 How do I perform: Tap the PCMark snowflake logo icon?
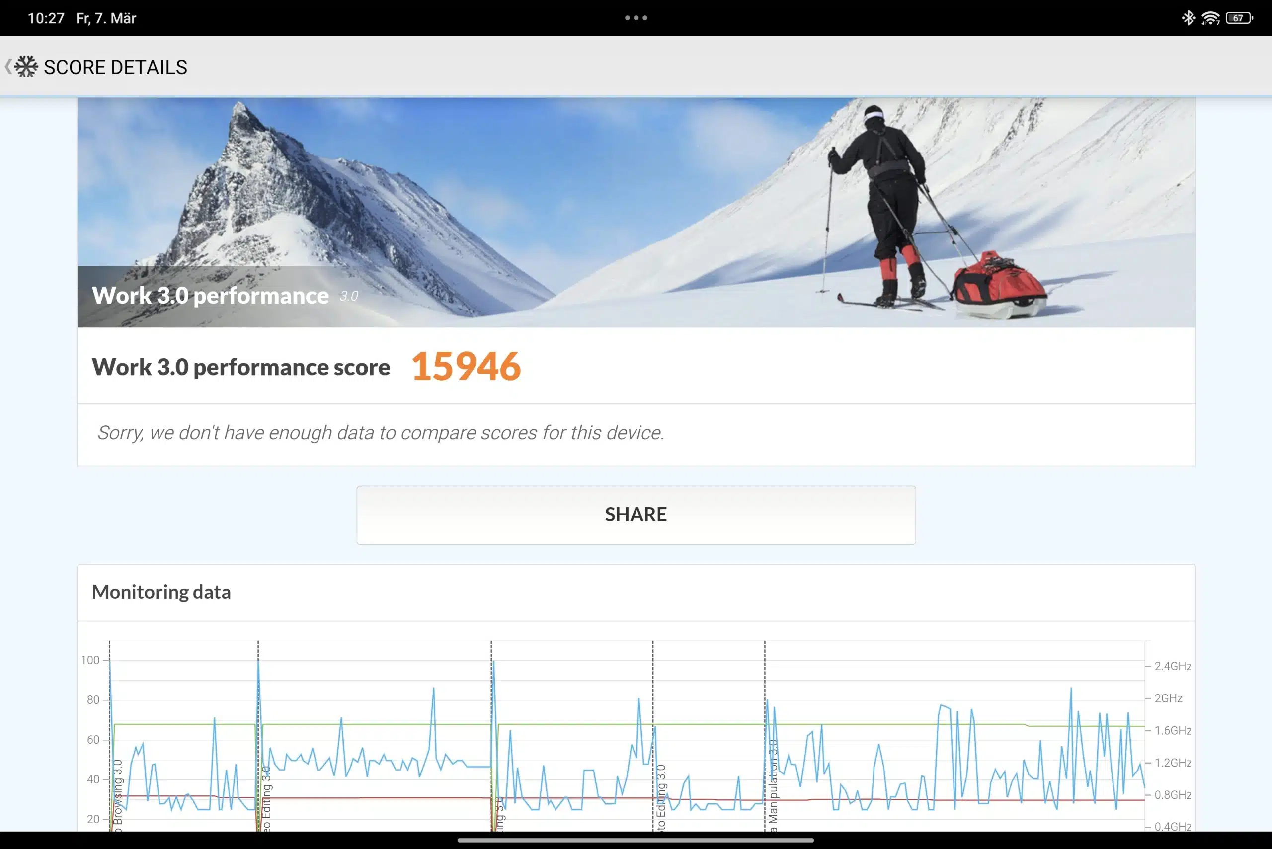pos(26,67)
